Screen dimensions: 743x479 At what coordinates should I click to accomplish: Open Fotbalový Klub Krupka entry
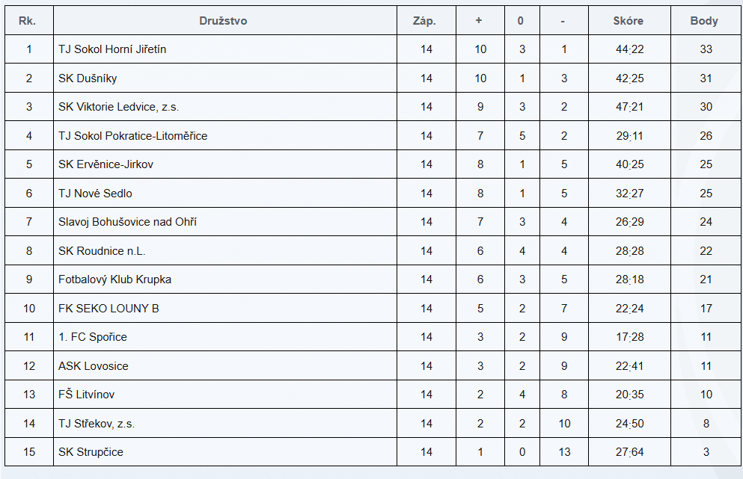point(114,279)
